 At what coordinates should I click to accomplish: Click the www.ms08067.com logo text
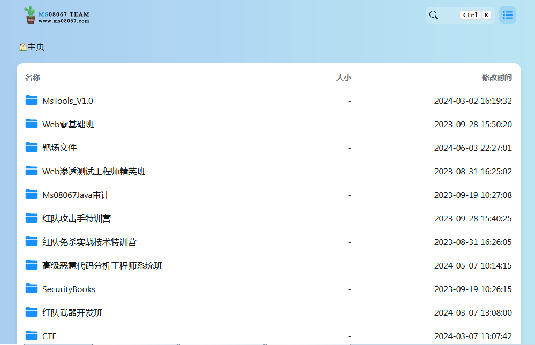(64, 21)
